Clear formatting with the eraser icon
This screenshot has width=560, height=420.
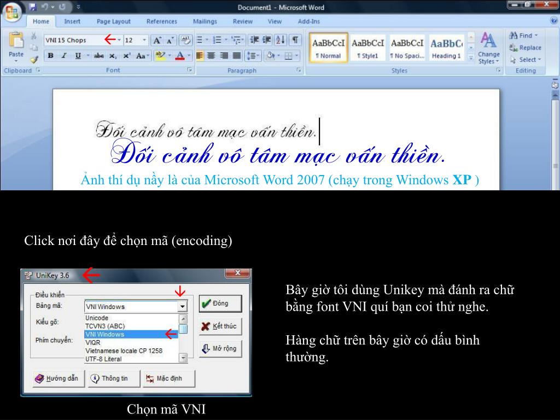185,40
